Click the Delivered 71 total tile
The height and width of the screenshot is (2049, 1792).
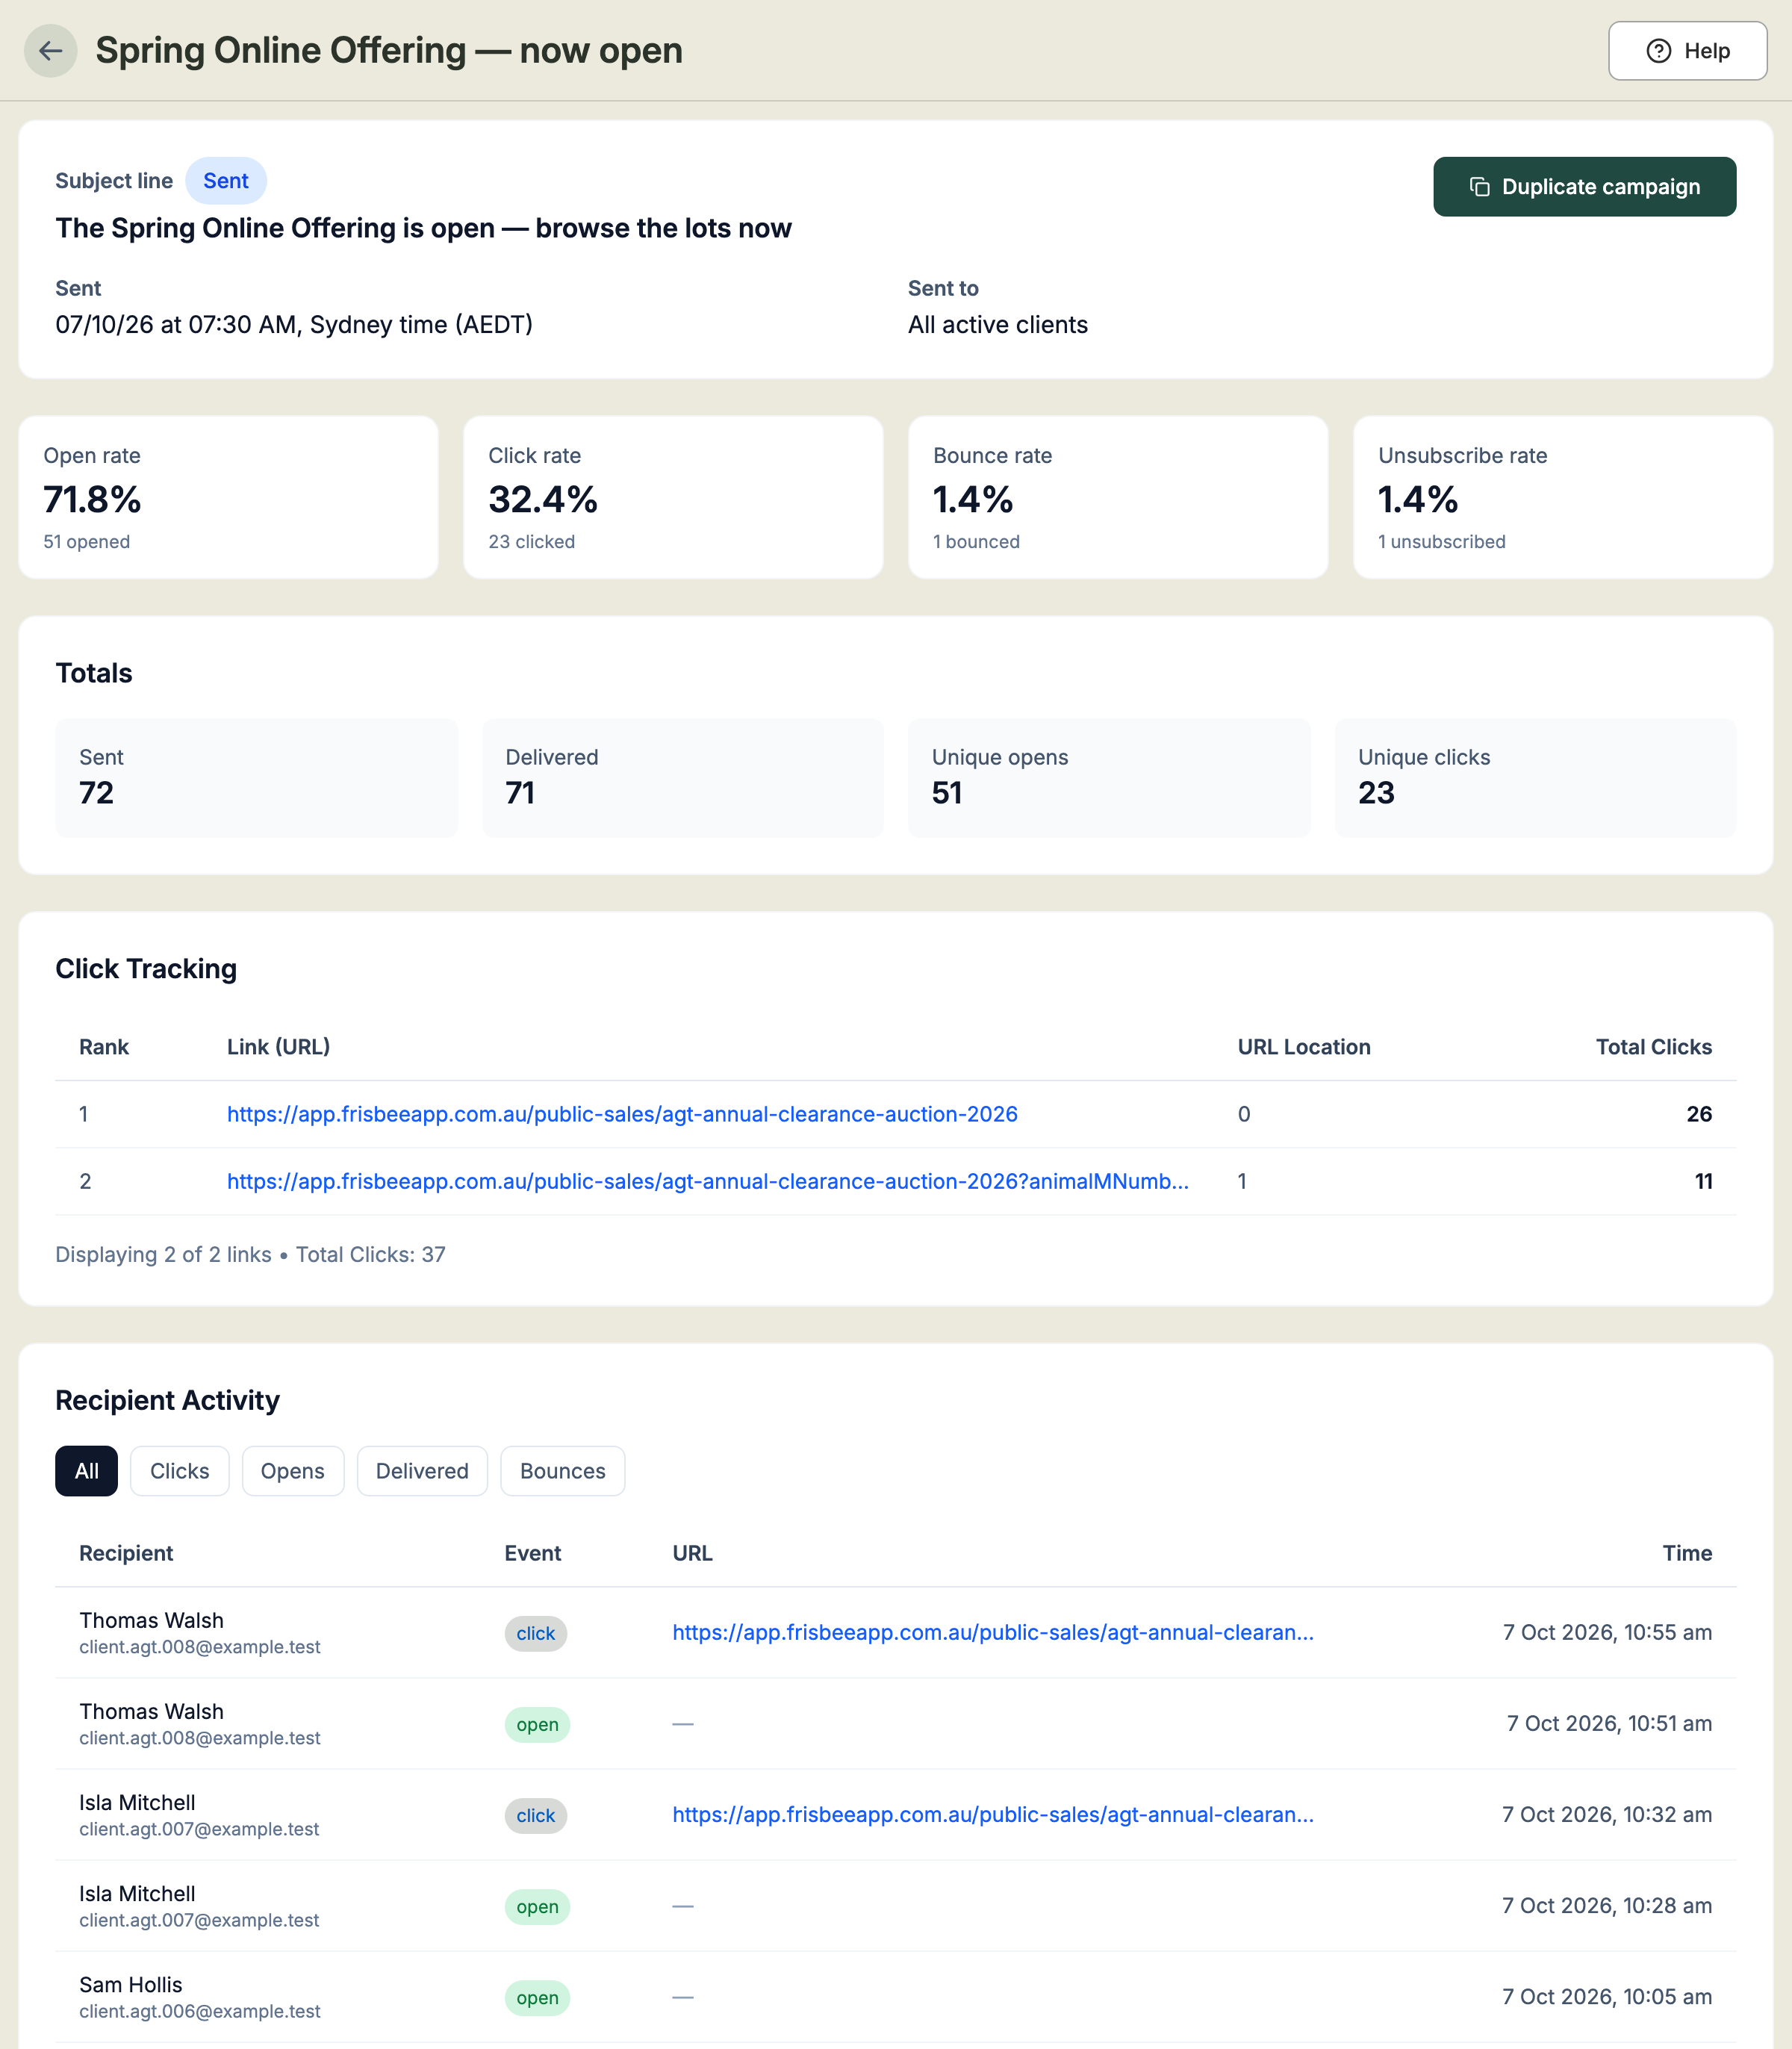(683, 777)
